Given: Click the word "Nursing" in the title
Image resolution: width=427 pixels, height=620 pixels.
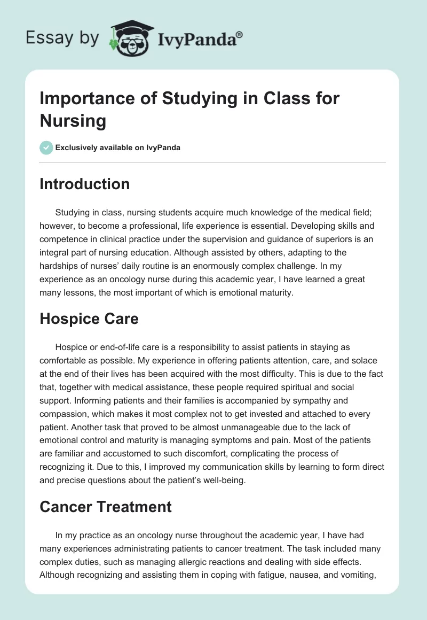Looking at the screenshot, I should click(x=73, y=121).
